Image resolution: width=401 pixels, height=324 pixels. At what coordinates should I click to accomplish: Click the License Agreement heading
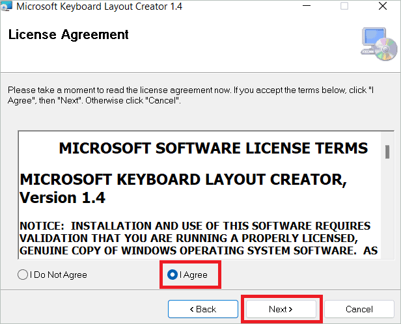coord(68,34)
